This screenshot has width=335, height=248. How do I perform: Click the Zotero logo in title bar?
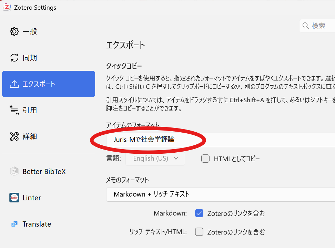pos(7,7)
